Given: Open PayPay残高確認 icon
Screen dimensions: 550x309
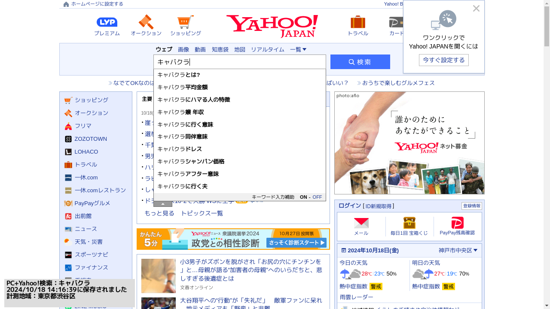Looking at the screenshot, I should pos(458,223).
